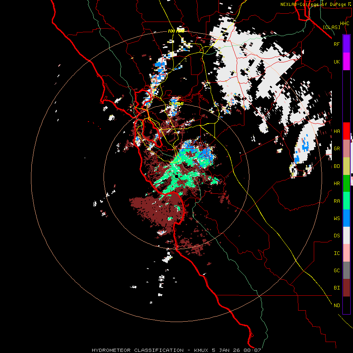
Task: Click the ND legend label
Action: click(337, 305)
